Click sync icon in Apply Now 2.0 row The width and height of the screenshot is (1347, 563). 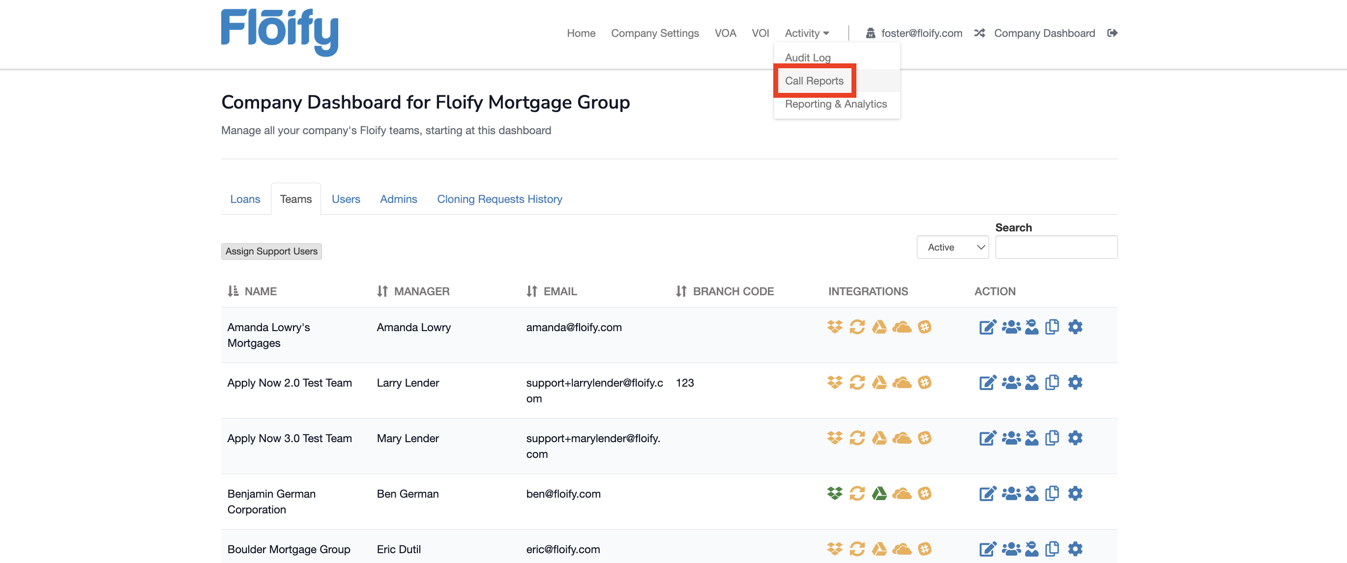(857, 383)
